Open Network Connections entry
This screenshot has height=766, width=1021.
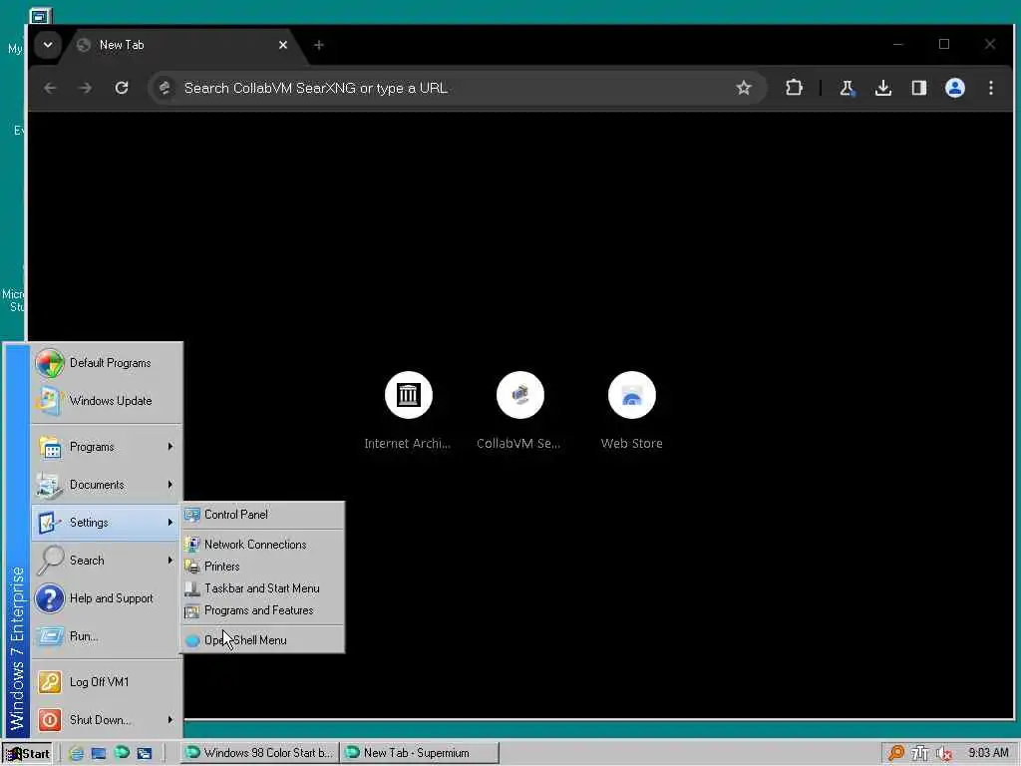point(262,545)
